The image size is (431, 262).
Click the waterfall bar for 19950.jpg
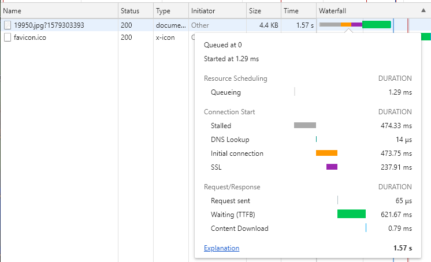355,24
